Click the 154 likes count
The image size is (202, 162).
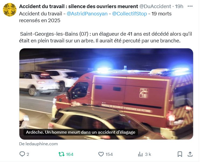click(x=109, y=154)
